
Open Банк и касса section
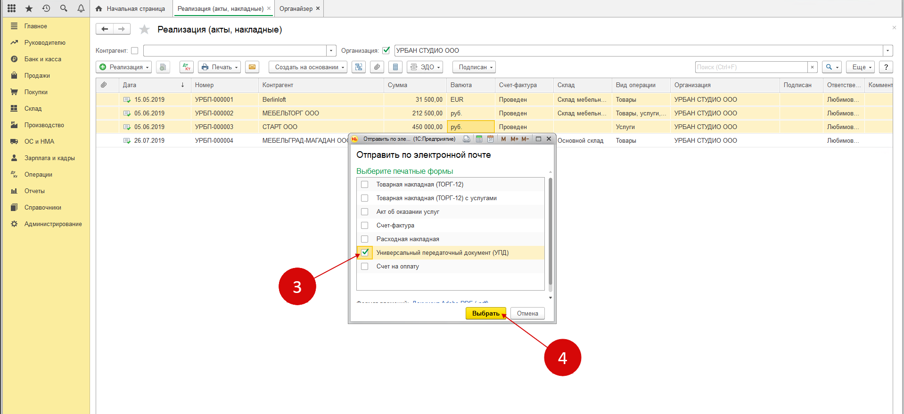[x=43, y=59]
